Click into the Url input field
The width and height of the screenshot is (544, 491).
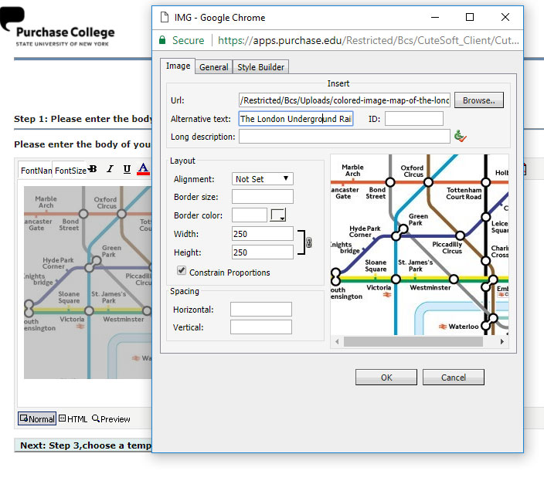point(344,100)
